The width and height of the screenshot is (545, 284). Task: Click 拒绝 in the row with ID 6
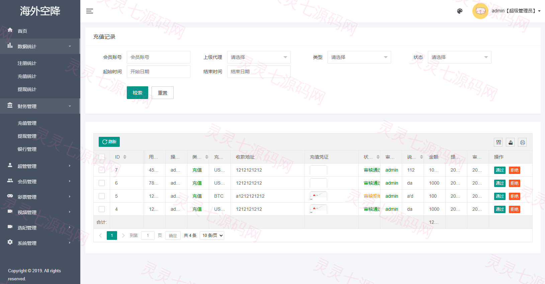click(x=515, y=183)
